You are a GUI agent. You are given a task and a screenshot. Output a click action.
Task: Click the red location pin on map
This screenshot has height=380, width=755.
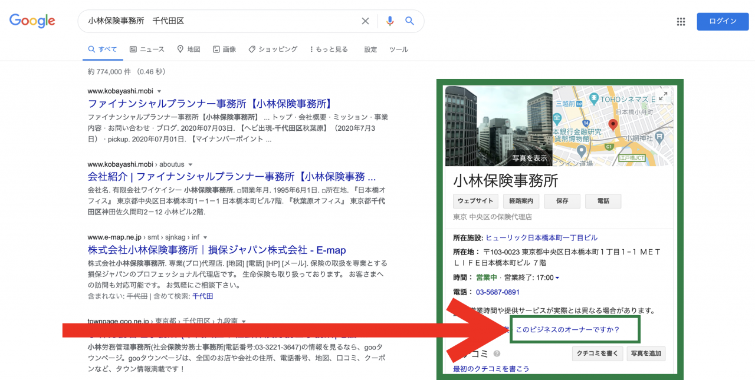click(613, 125)
